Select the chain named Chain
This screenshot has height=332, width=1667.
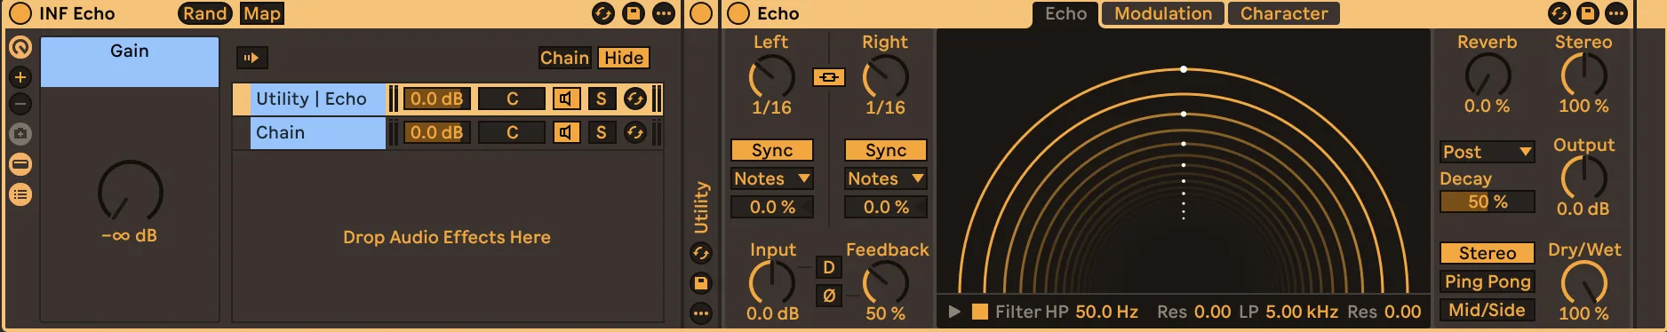click(x=318, y=132)
